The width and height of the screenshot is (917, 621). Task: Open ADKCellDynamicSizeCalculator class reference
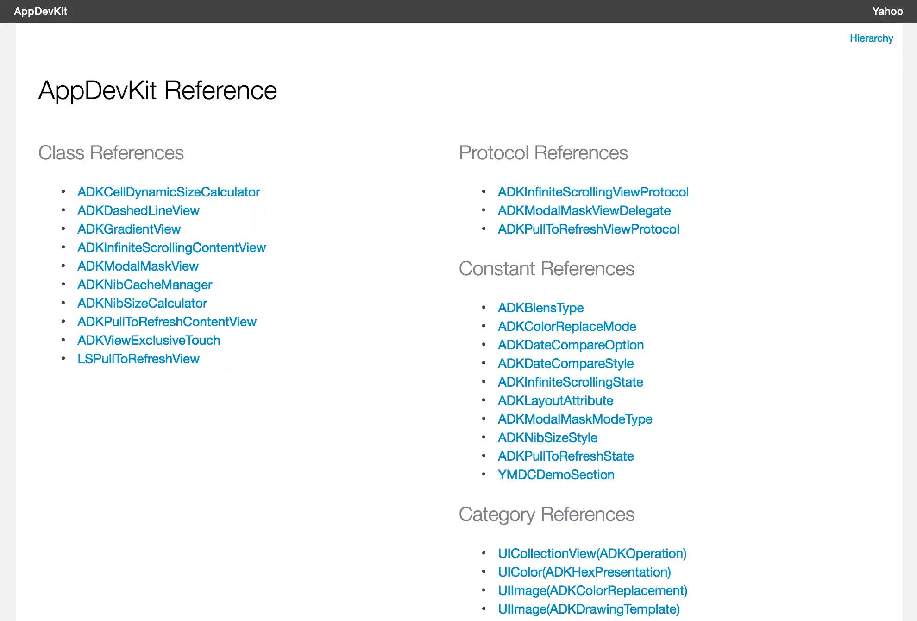tap(169, 192)
